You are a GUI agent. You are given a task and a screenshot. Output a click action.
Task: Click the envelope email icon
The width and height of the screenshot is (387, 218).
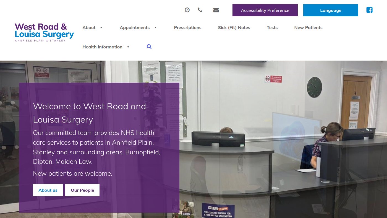(x=216, y=10)
